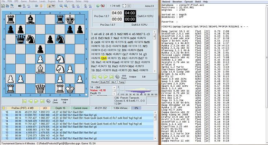Click Demo button below the chessboard
Image resolution: width=268 pixels, height=145 pixels.
point(55,101)
